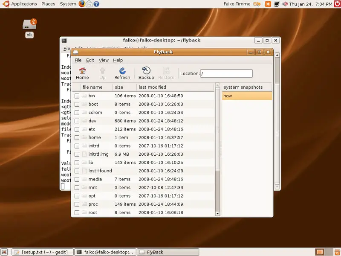Click the initrd.img file icon
The image size is (341, 256).
click(84, 154)
